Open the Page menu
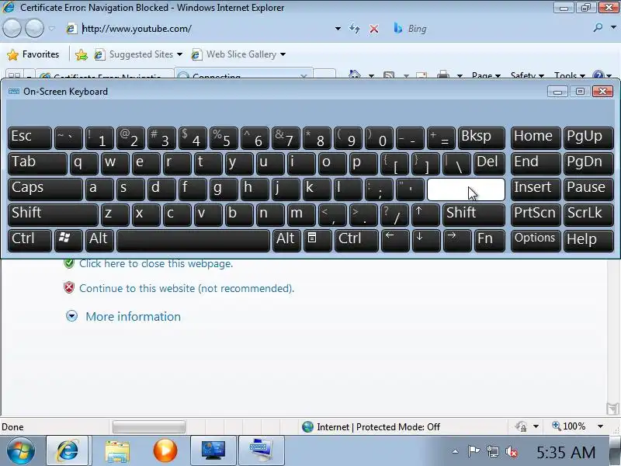 [x=486, y=75]
